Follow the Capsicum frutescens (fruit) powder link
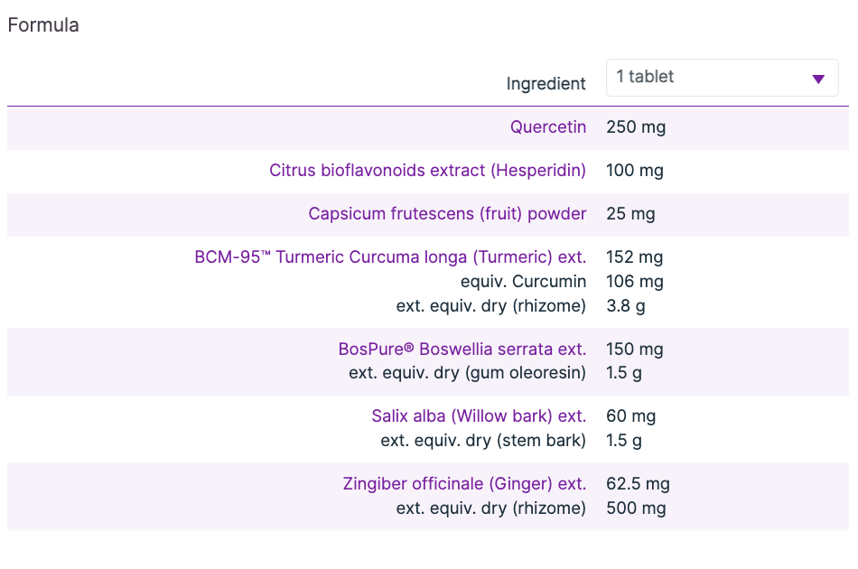This screenshot has height=569, width=858. 447,214
